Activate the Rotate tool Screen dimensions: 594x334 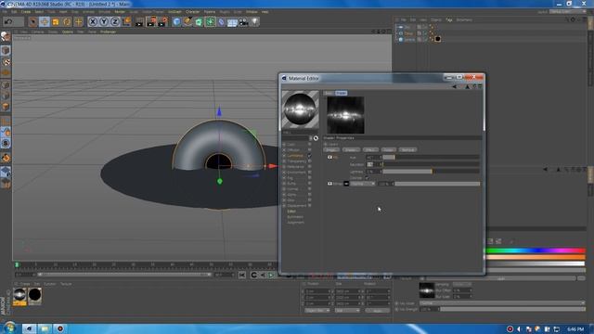click(67, 22)
